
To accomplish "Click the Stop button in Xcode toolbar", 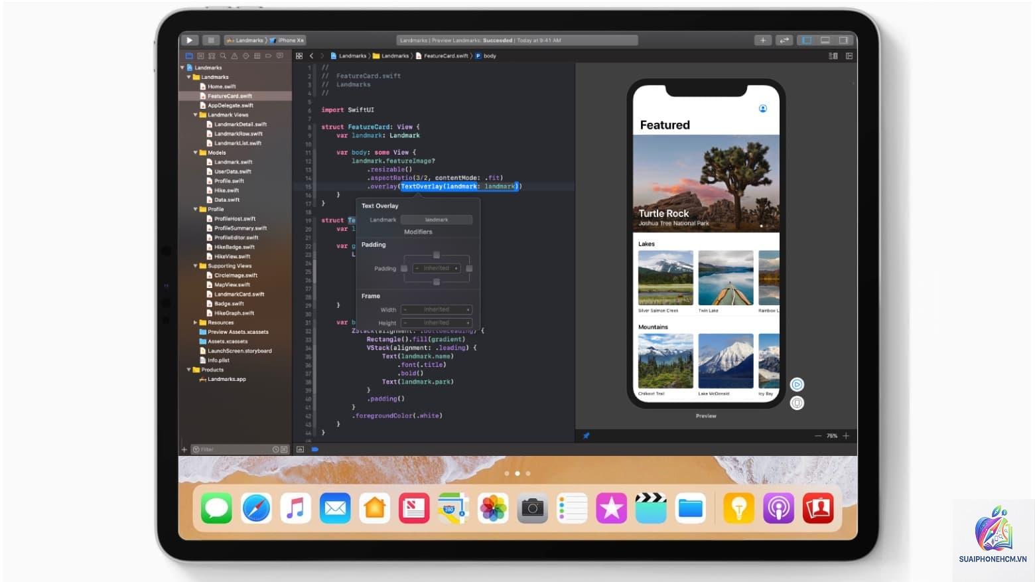I will point(211,40).
